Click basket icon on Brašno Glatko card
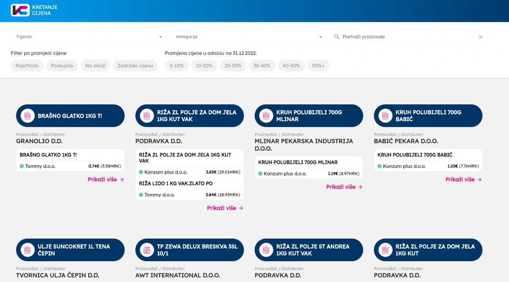The height and width of the screenshot is (282, 509). pos(27,116)
